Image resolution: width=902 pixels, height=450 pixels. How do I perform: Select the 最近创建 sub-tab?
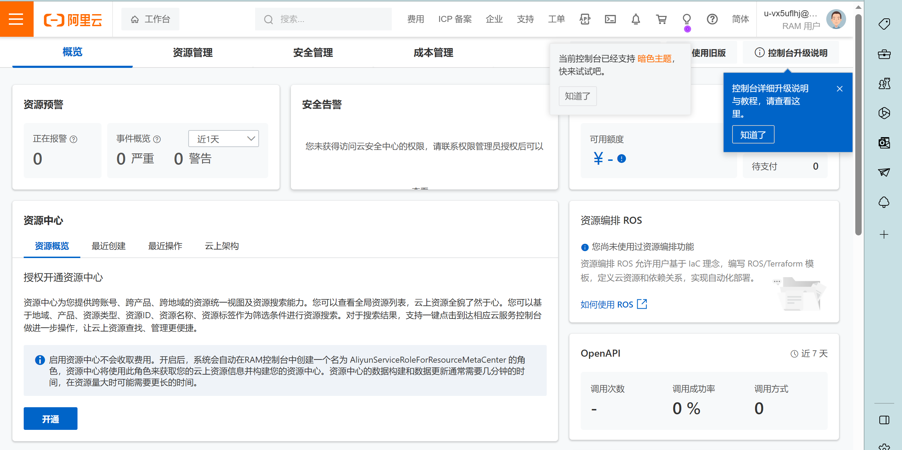108,246
